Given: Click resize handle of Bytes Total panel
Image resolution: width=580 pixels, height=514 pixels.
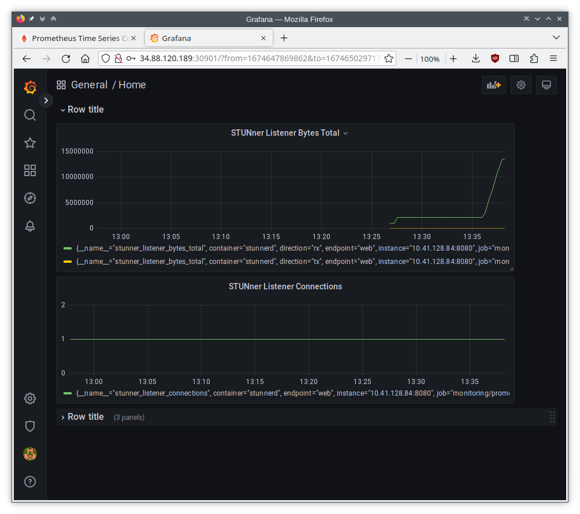Looking at the screenshot, I should 512,269.
